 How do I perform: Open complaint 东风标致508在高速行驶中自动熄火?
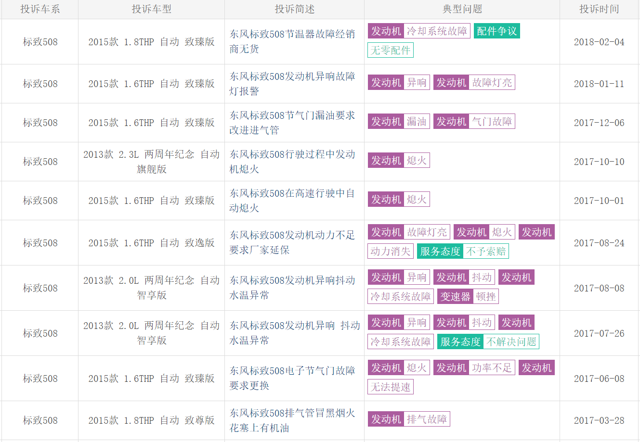[292, 200]
